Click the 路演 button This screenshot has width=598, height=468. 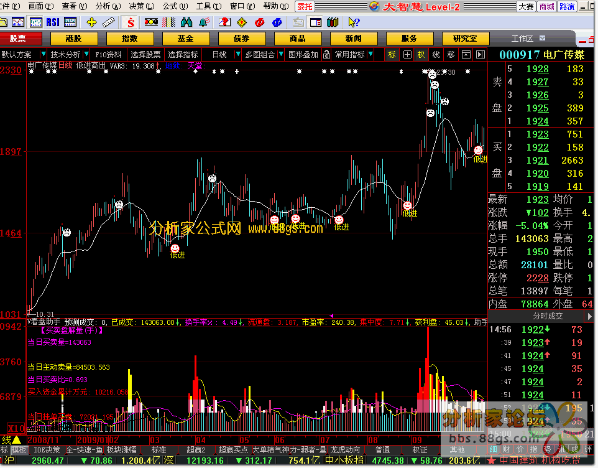point(567,6)
